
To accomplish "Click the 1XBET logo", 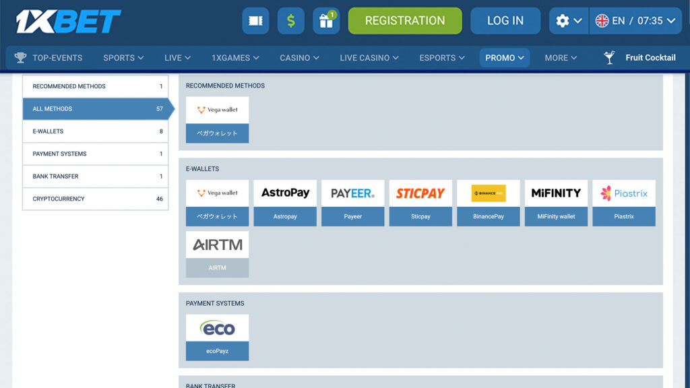I will pyautogui.click(x=69, y=21).
